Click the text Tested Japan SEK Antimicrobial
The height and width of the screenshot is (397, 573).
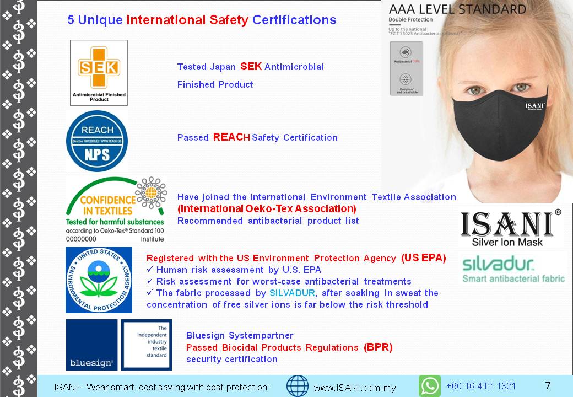point(250,67)
